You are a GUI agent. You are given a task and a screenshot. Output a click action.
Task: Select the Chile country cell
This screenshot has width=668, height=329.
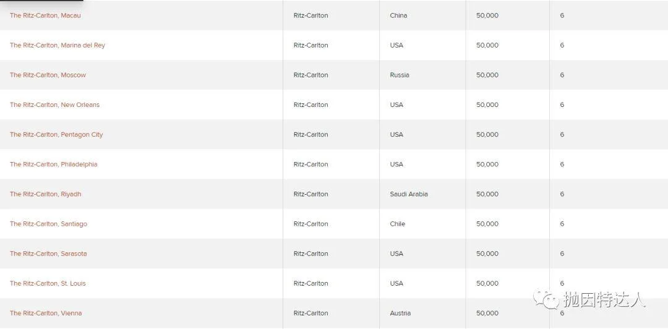(398, 224)
